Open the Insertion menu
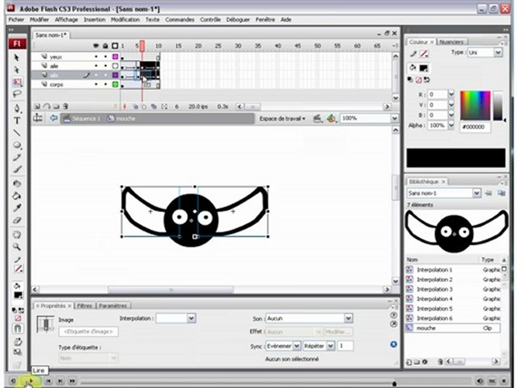Screen dimensions: 517x388 coord(94,20)
